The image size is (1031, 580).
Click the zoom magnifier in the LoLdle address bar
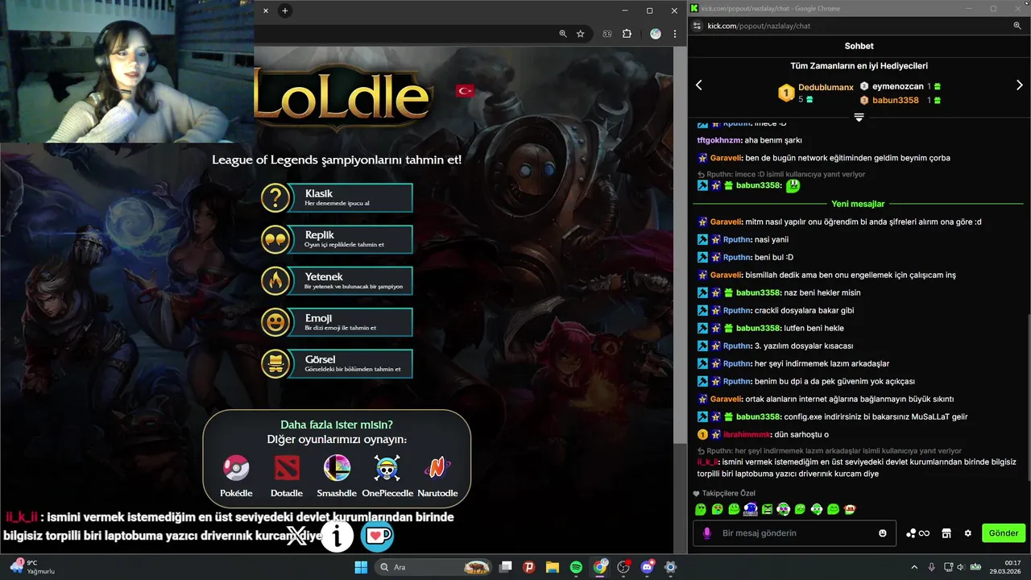coord(563,34)
